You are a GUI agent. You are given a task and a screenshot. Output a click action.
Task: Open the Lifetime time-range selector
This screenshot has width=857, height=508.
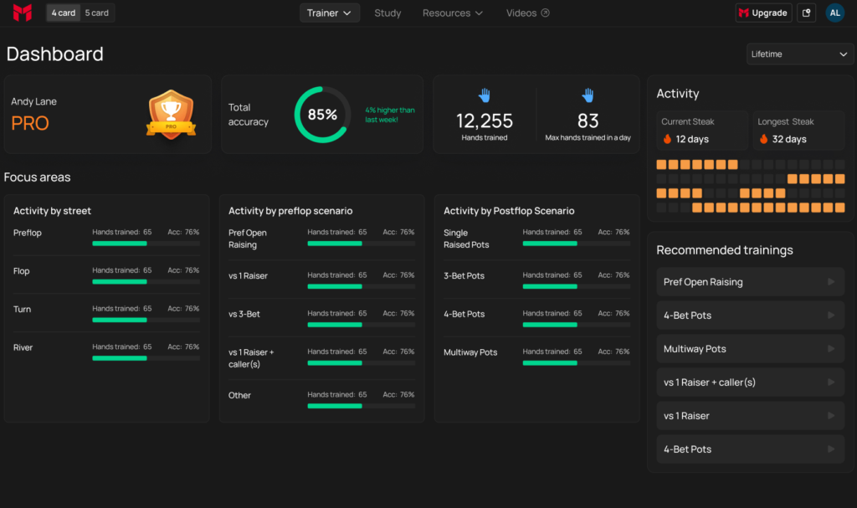798,54
